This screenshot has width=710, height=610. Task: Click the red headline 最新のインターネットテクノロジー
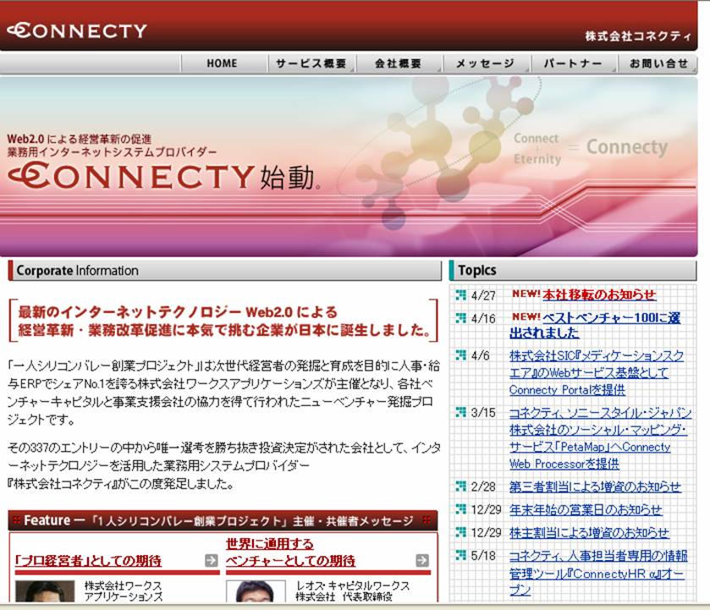[223, 321]
